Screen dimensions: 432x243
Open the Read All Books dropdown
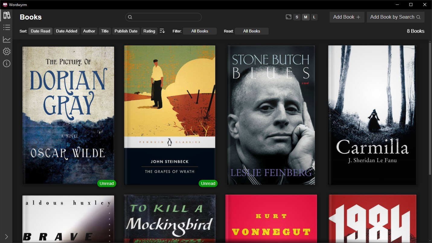252,31
